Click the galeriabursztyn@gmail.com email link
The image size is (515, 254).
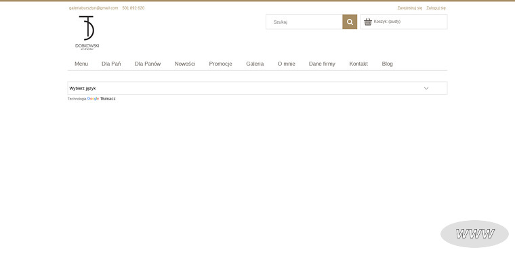click(94, 8)
